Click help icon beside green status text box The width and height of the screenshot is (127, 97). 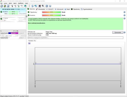pyautogui.click(x=124, y=18)
